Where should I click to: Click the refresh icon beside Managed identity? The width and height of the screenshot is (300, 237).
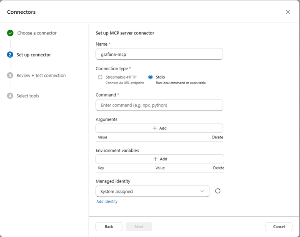point(218,191)
